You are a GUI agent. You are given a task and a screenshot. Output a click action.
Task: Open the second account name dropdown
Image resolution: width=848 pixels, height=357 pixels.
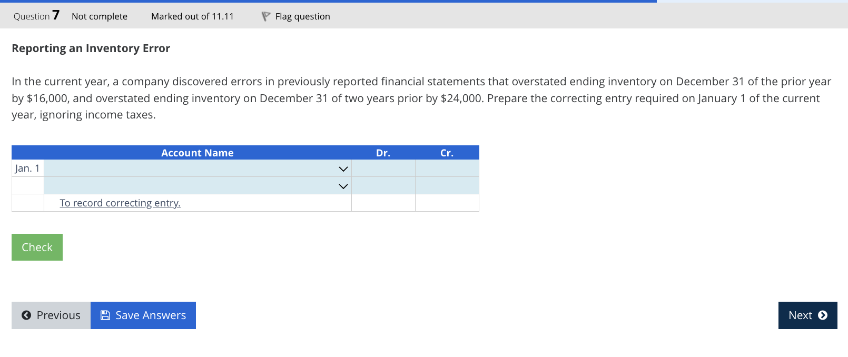(343, 185)
